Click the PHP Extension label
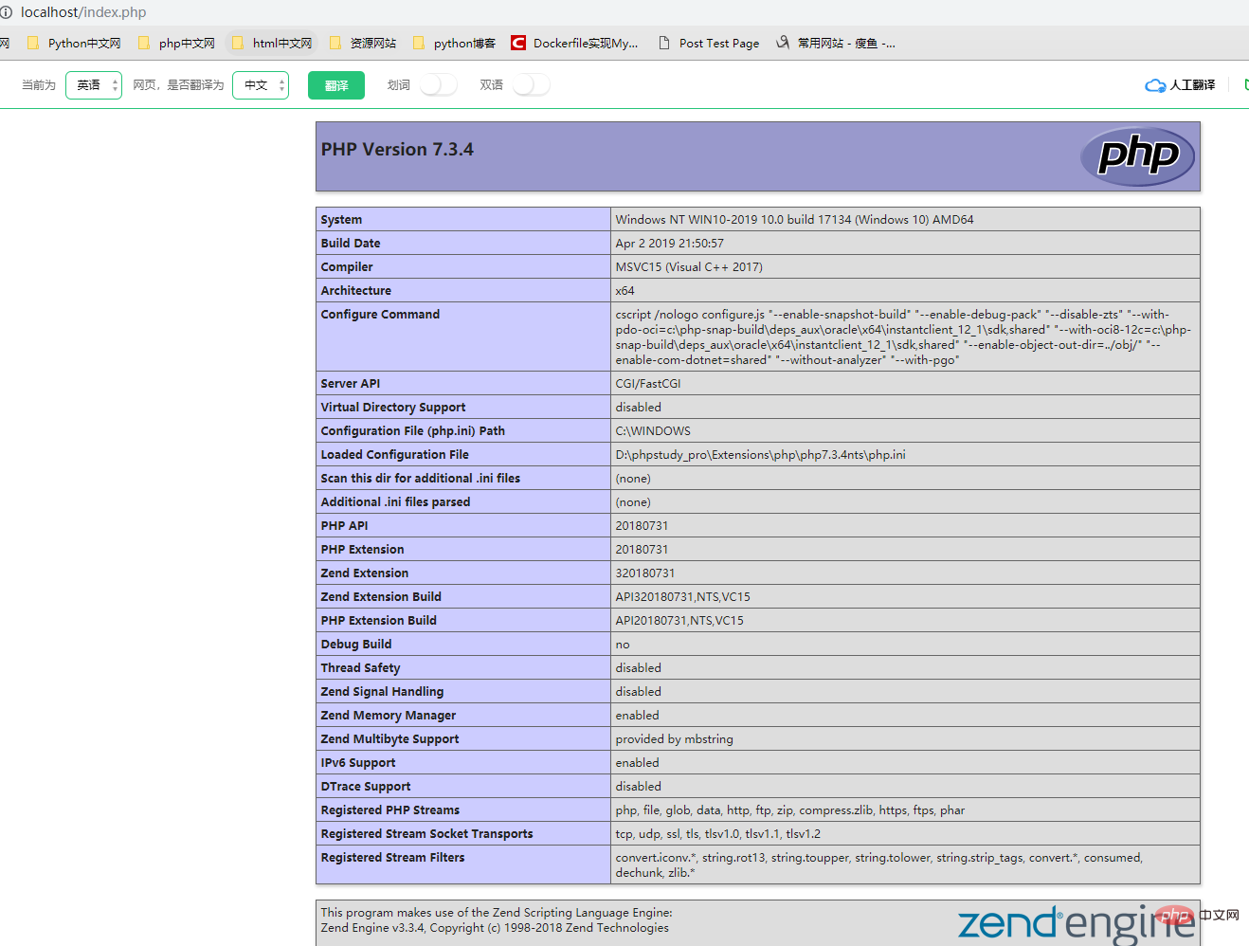 [362, 549]
